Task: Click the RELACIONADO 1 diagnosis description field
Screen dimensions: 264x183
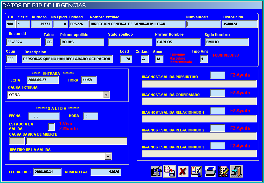Action: click(x=199, y=119)
